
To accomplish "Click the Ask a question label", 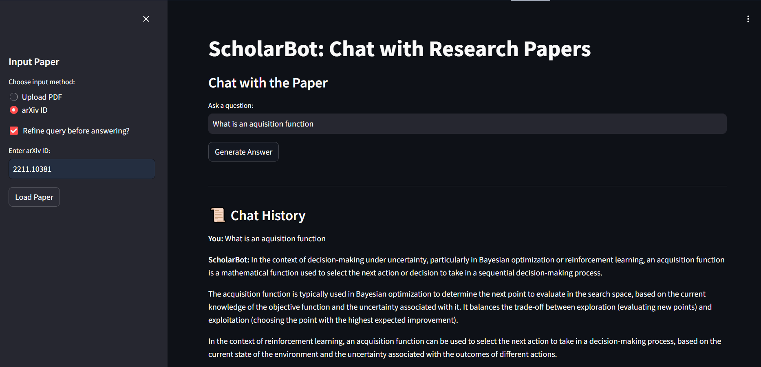I will 231,105.
